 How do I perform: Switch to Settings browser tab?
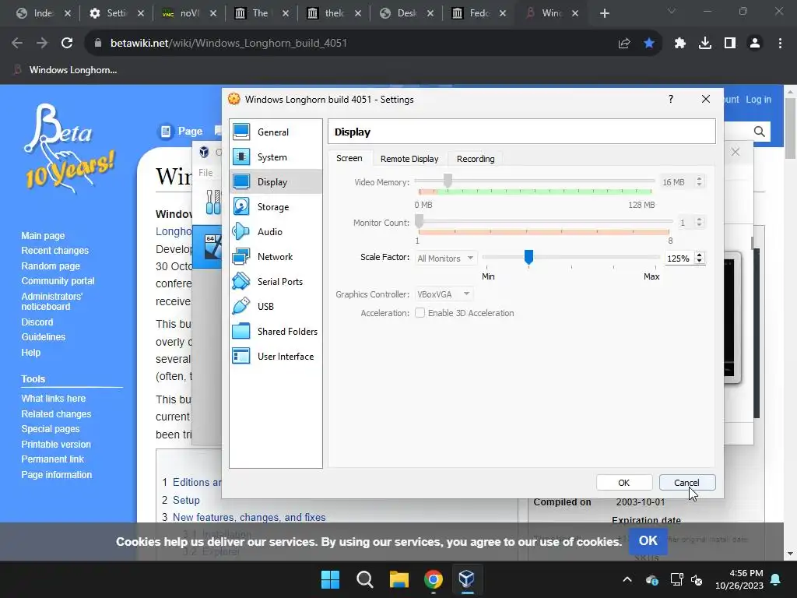[x=116, y=13]
